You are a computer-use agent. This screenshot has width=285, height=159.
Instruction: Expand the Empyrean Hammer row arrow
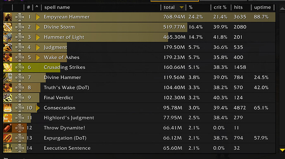tap(38, 17)
